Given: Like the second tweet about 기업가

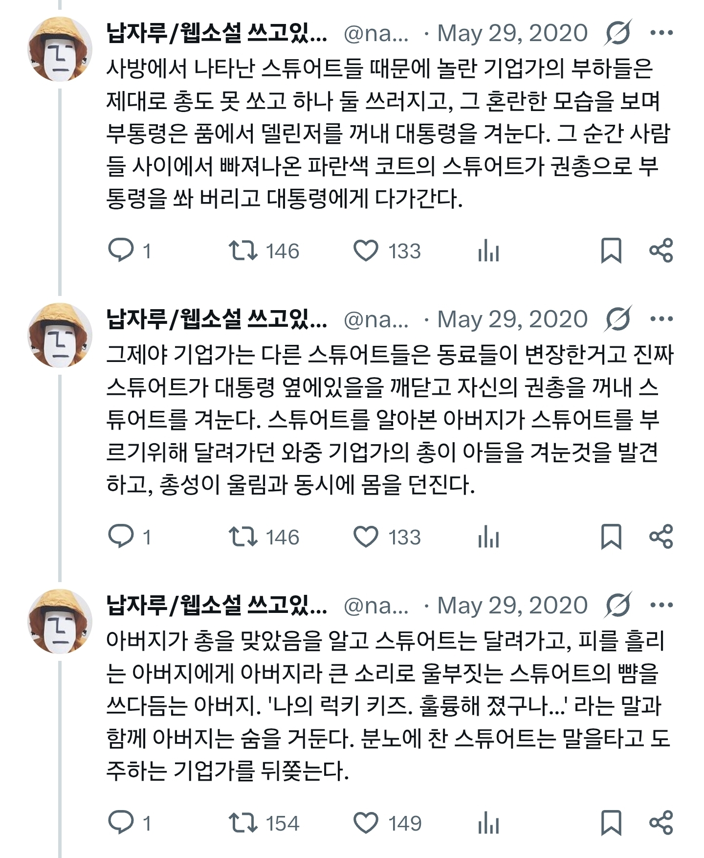Looking at the screenshot, I should click(x=366, y=537).
